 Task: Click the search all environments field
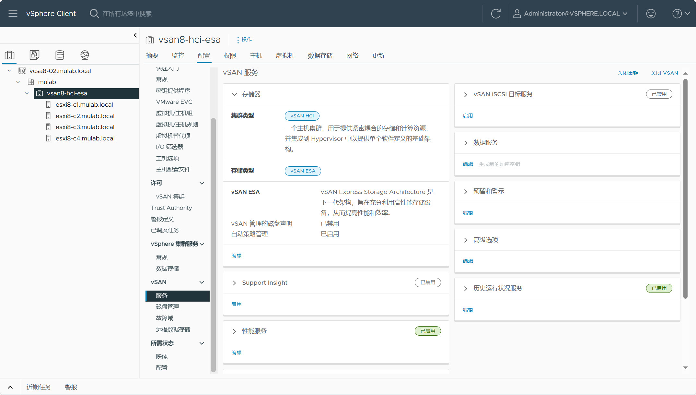click(x=127, y=14)
